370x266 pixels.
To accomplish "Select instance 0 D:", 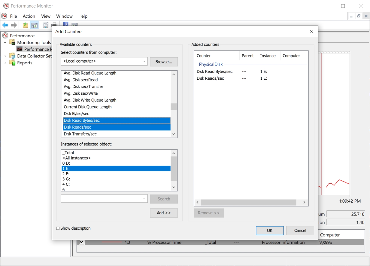I will tap(116, 163).
